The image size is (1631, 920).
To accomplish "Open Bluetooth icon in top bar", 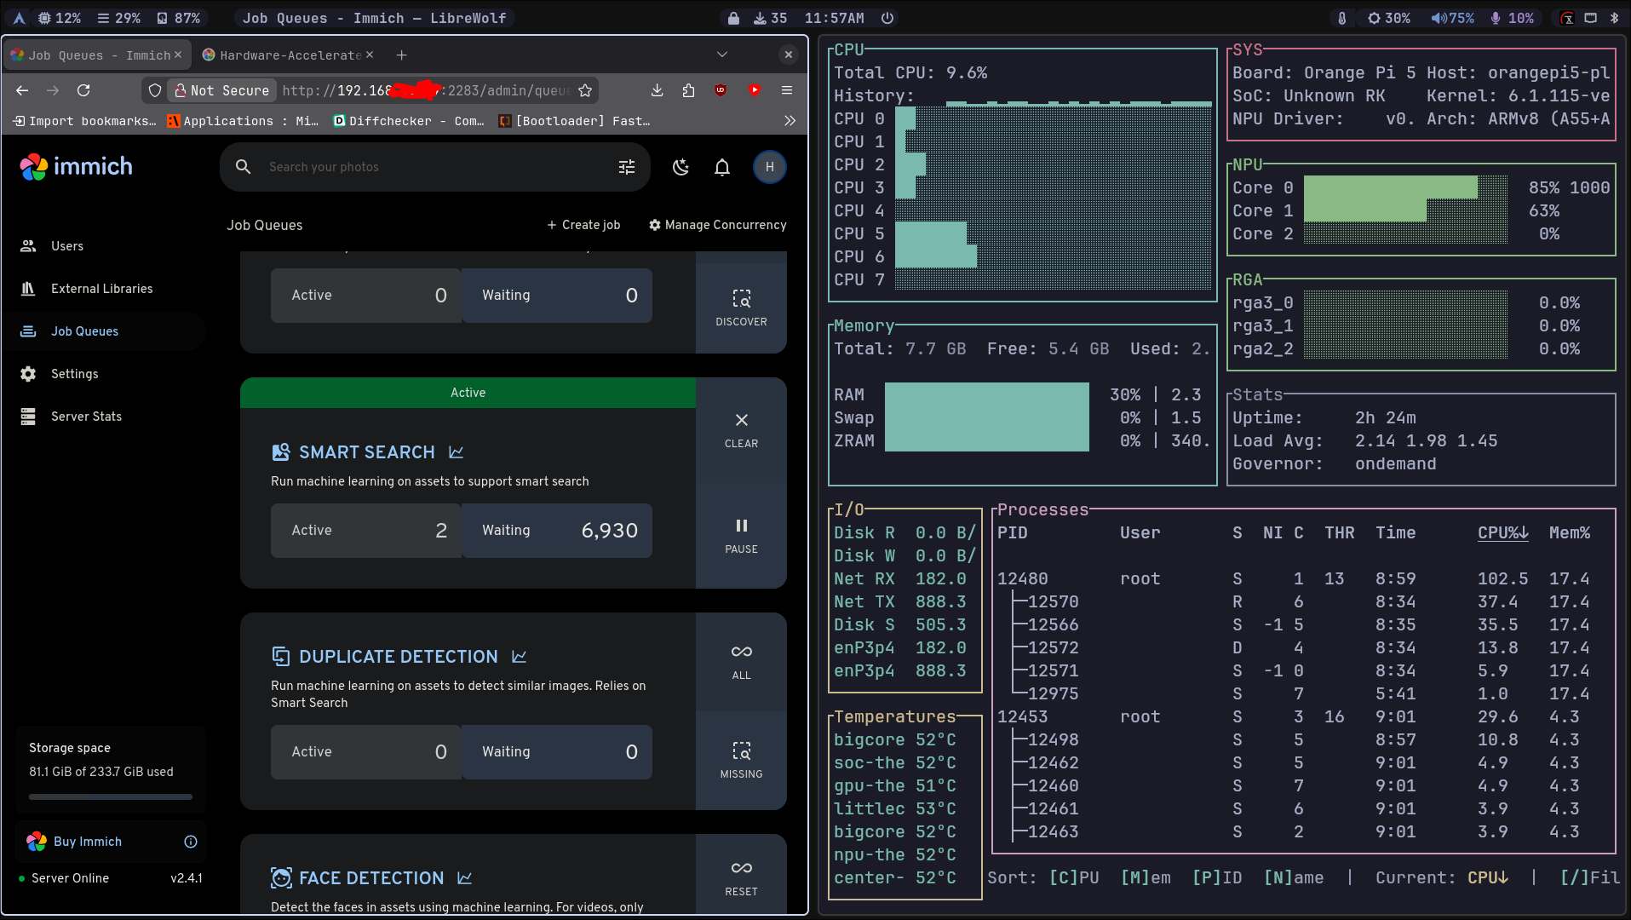I will pyautogui.click(x=1614, y=18).
